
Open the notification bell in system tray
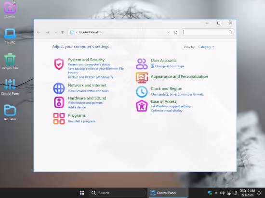tap(259, 193)
